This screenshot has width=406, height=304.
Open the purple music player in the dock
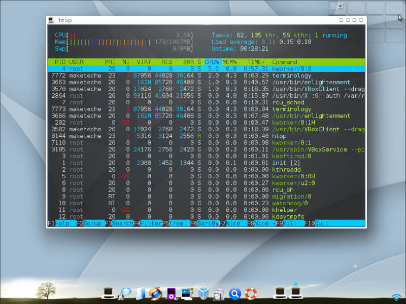pyautogui.click(x=172, y=294)
